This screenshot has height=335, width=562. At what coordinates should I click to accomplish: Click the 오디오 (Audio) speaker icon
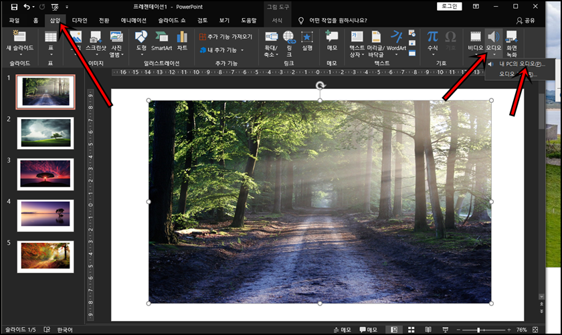pyautogui.click(x=494, y=37)
